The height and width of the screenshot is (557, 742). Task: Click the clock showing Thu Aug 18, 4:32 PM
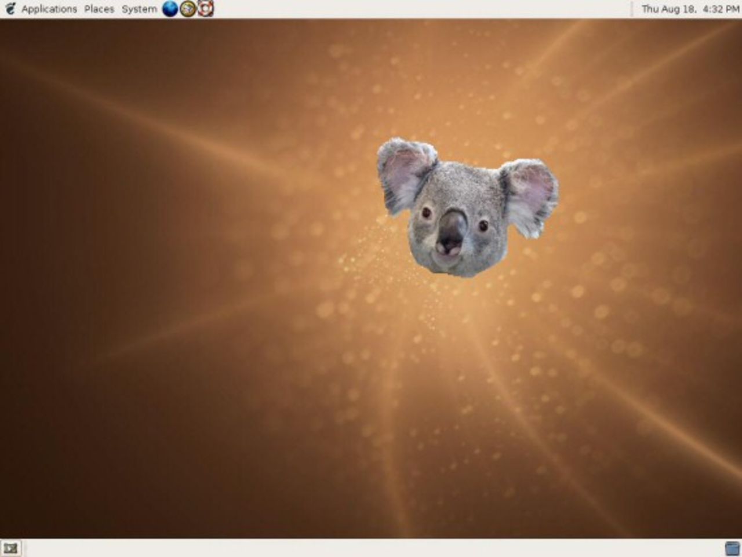[690, 9]
